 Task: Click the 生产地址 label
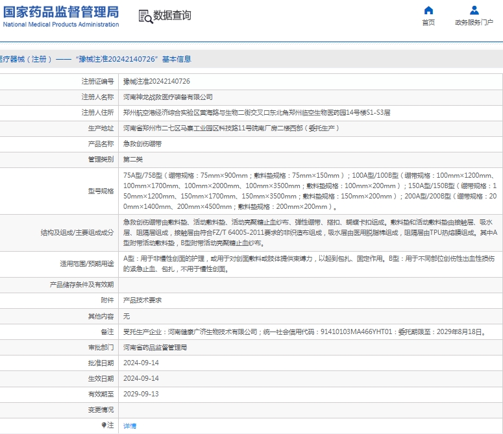coord(101,128)
